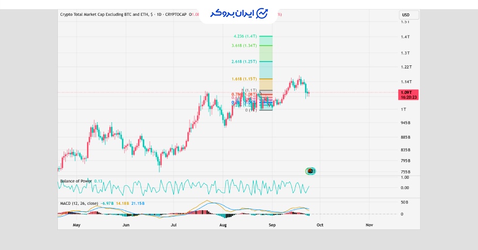Click the 755B mark on price axis
This screenshot has width=478, height=250.
point(406,172)
